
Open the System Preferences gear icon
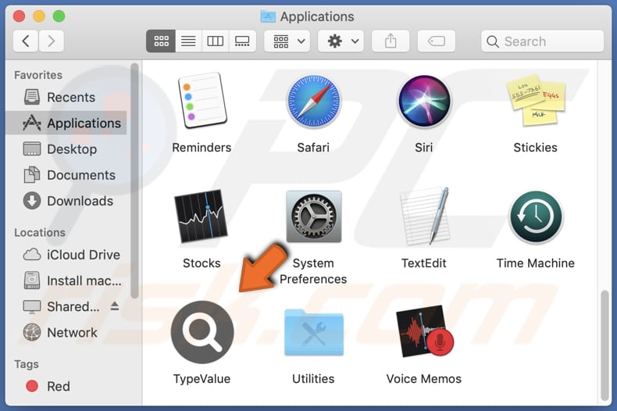point(314,216)
